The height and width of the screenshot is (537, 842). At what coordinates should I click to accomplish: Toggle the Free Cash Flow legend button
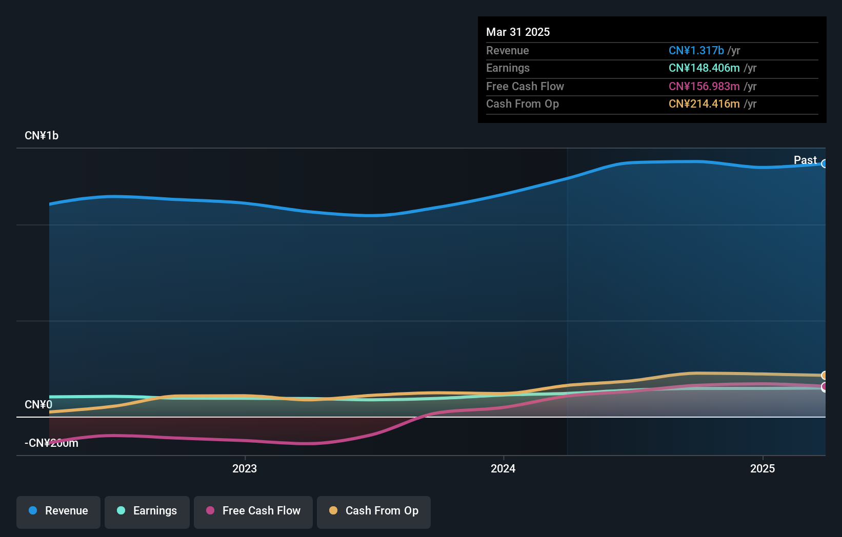pyautogui.click(x=253, y=512)
